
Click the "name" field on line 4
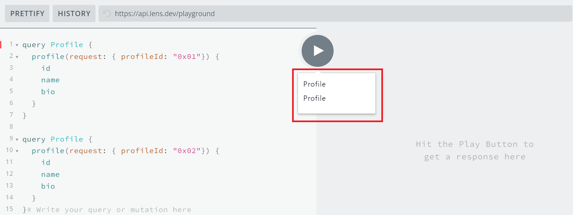click(50, 80)
